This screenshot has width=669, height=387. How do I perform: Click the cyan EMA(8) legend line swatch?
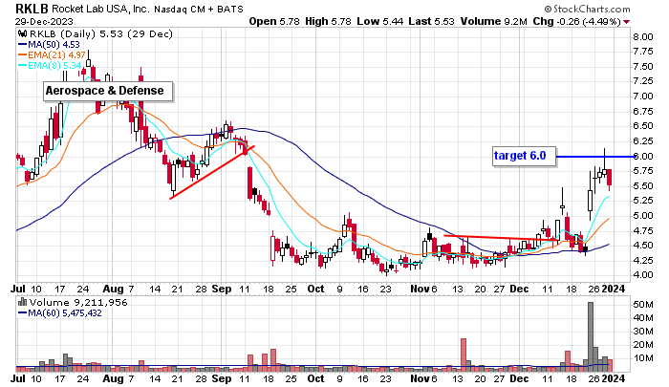(23, 66)
